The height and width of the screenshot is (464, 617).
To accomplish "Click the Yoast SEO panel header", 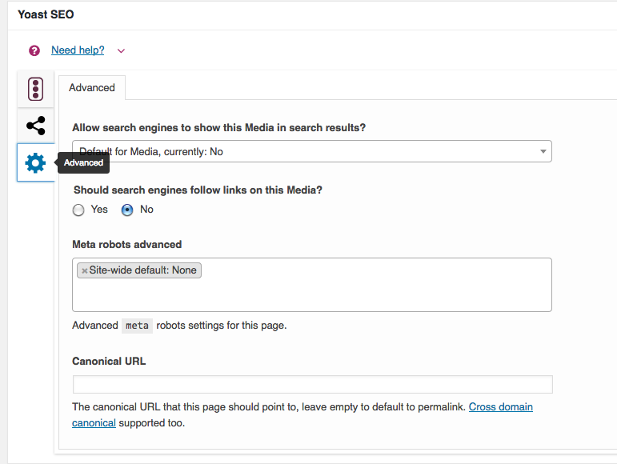I will [x=46, y=14].
